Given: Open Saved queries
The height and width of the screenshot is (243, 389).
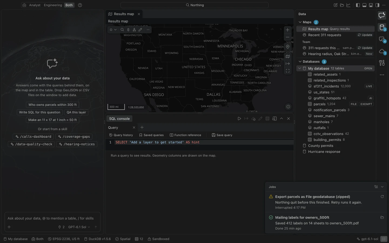Looking at the screenshot, I should (151, 135).
